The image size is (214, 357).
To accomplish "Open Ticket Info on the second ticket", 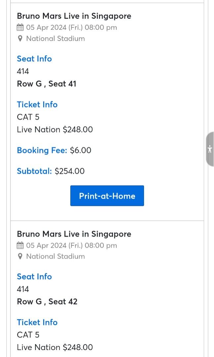I will pyautogui.click(x=37, y=322).
